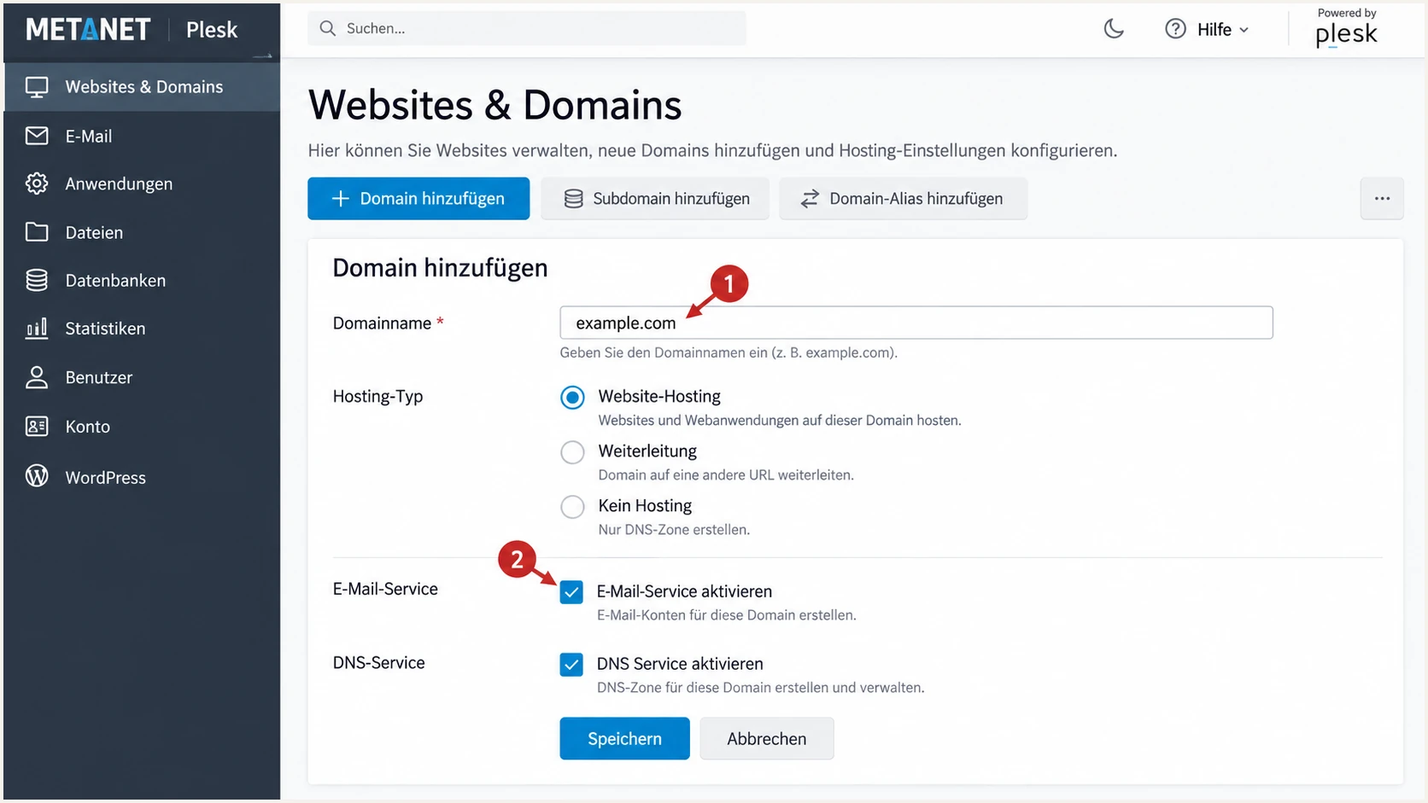This screenshot has width=1428, height=803.
Task: Select Weiterleitung radio button
Action: (x=572, y=452)
